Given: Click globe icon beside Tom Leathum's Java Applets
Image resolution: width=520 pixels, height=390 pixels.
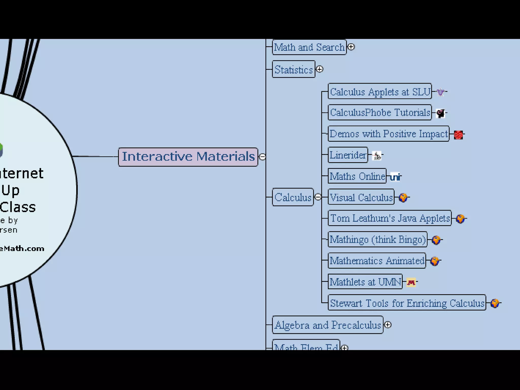Looking at the screenshot, I should coord(460,219).
